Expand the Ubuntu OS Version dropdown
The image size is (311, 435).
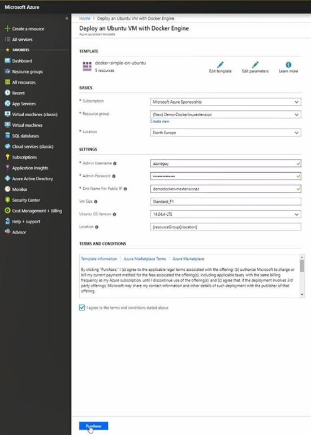point(226,214)
